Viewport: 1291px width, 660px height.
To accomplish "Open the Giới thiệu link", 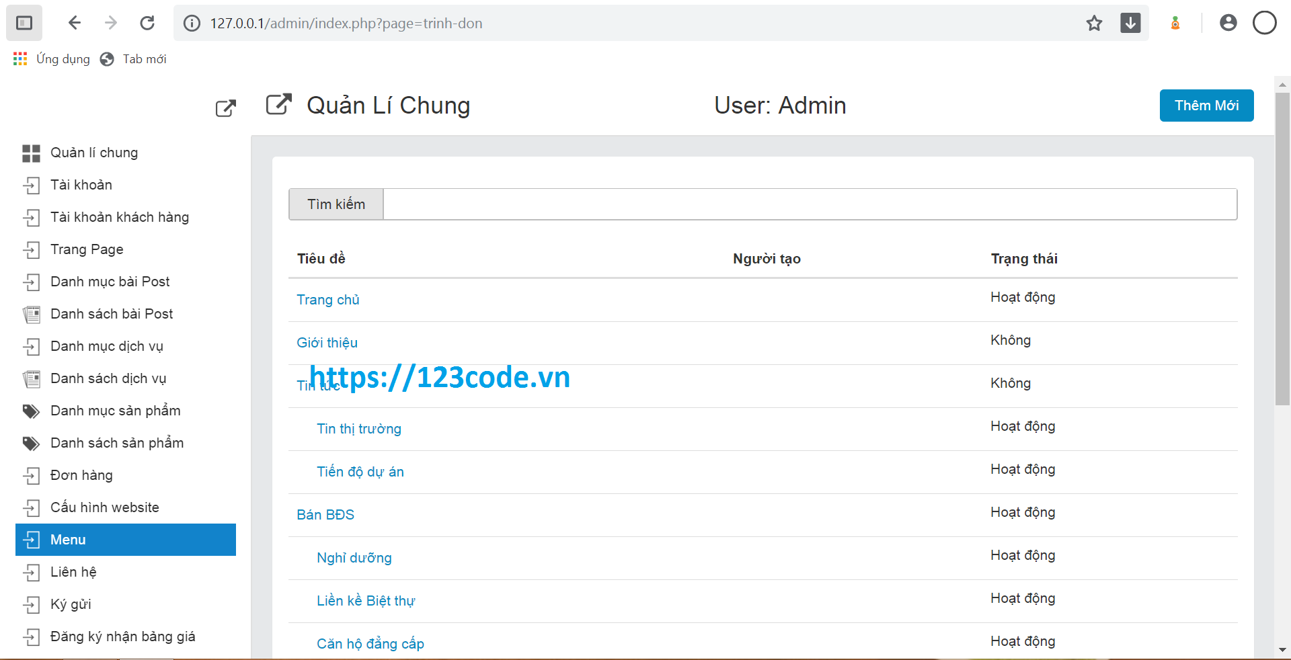I will (x=327, y=343).
